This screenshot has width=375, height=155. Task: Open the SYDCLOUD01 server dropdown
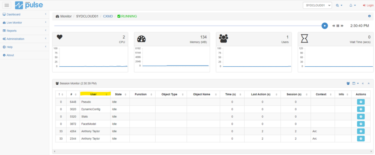[x=317, y=5]
